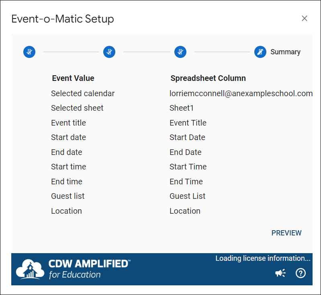Click the first completed step circle in the stepper
Image resolution: width=321 pixels, height=295 pixels.
point(29,52)
